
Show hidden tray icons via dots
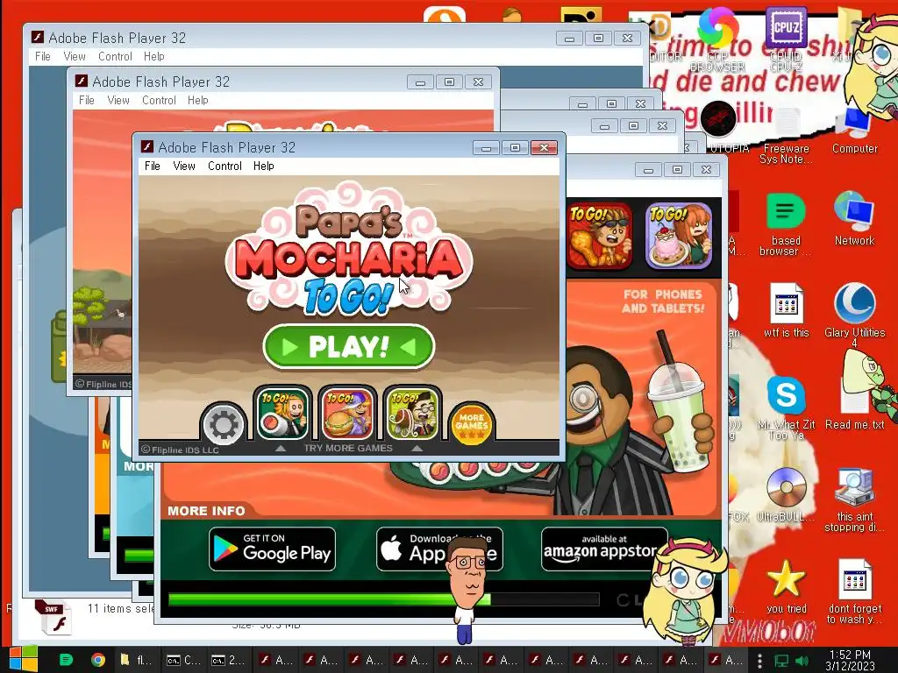[x=759, y=660]
